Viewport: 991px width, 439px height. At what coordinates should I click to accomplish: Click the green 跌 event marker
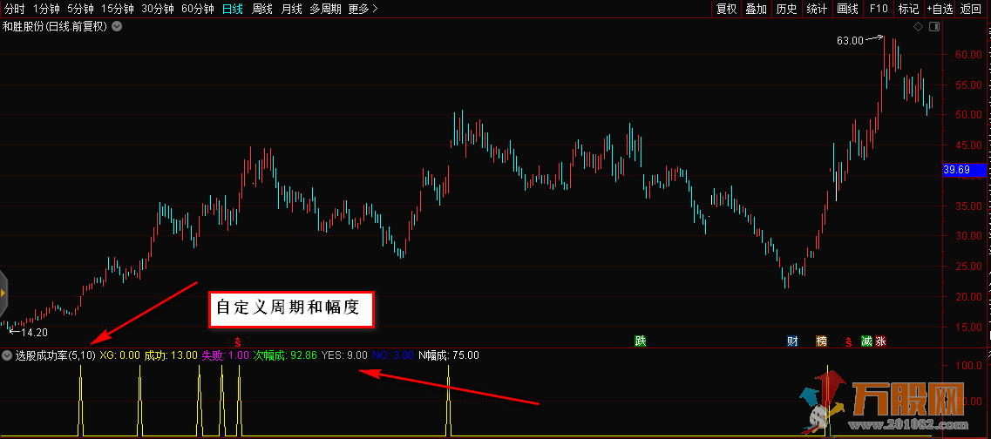tap(641, 341)
